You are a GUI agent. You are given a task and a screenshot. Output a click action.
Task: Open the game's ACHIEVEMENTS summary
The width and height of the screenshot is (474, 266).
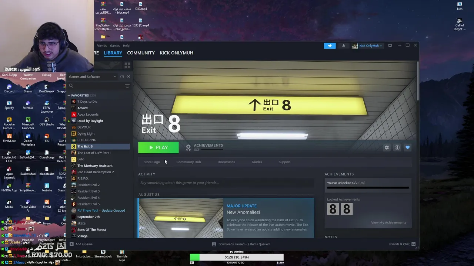(204, 147)
